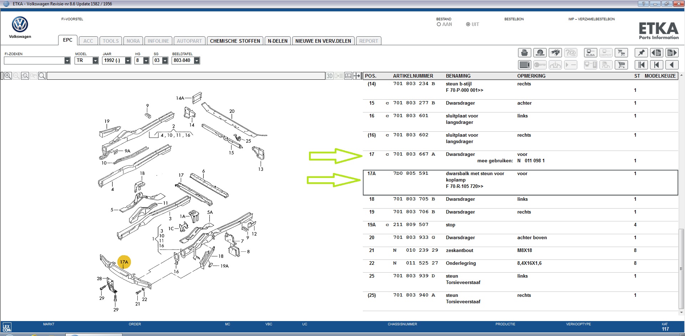The image size is (685, 336).
Task: Click the printer icon in the toolbar
Action: tap(524, 53)
